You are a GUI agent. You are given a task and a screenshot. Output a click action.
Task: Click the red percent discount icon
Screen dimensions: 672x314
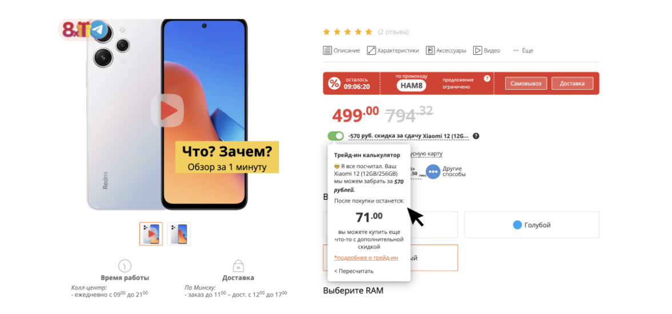[334, 84]
